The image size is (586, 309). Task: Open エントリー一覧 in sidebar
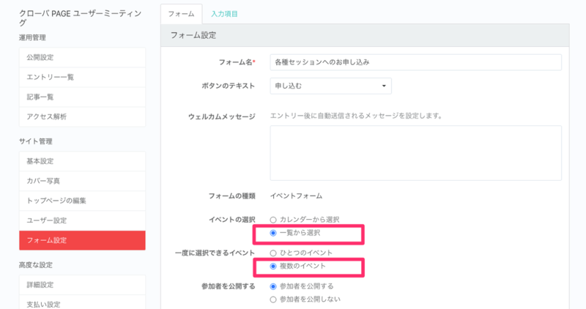tap(82, 78)
